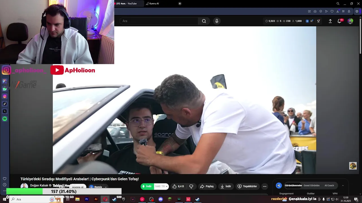
Task: Open the browser heart bookmarks icon
Action: pyautogui.click(x=332, y=11)
